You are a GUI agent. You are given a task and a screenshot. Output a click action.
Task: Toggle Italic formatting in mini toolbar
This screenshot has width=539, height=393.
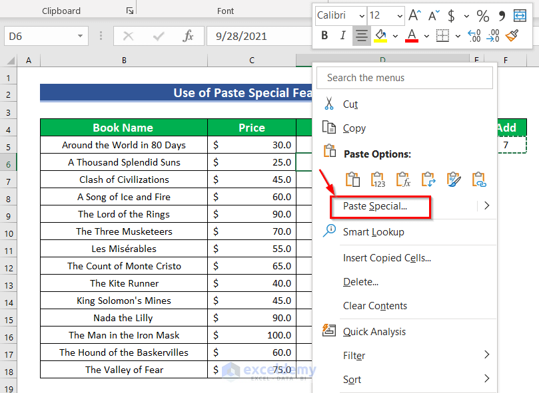point(343,36)
